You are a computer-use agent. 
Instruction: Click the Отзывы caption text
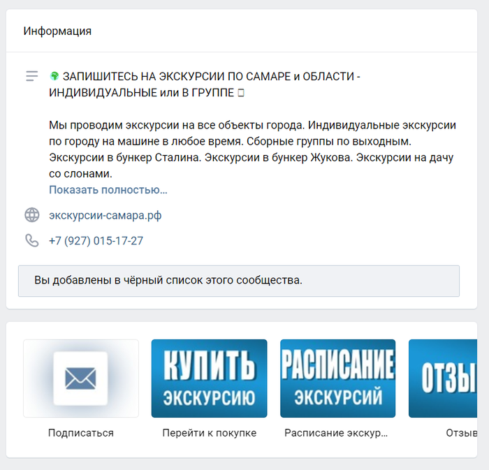(x=462, y=433)
